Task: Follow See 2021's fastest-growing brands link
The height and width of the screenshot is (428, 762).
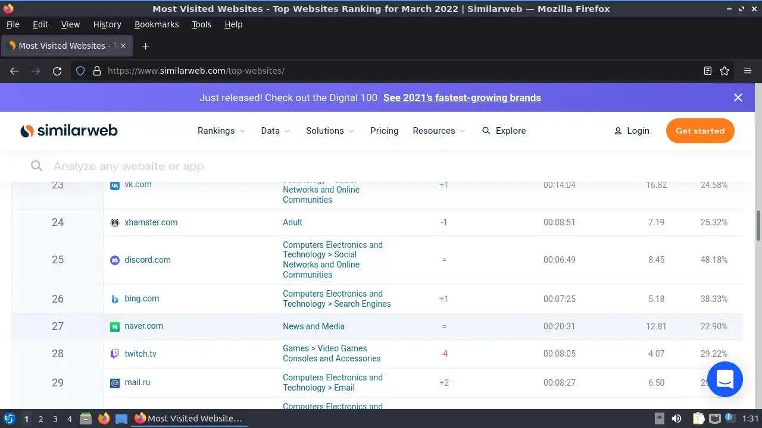Action: (462, 97)
